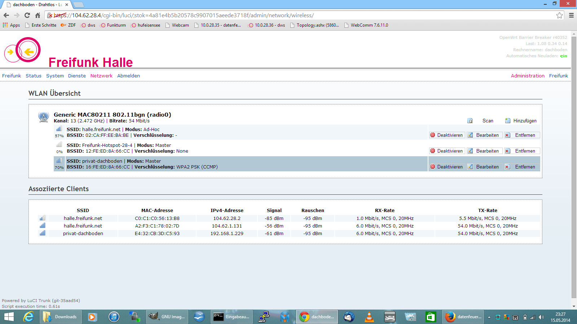Click the signal strength bars of privat-dachboden client
The image size is (577, 324).
(x=42, y=233)
